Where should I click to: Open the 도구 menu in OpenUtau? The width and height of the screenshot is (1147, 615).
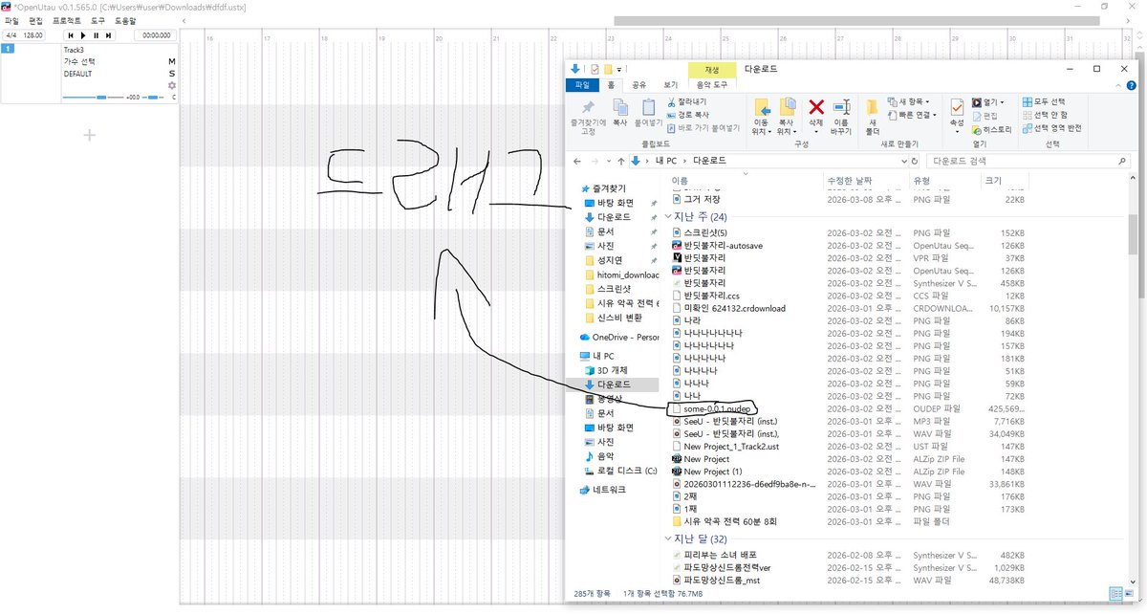(x=98, y=20)
